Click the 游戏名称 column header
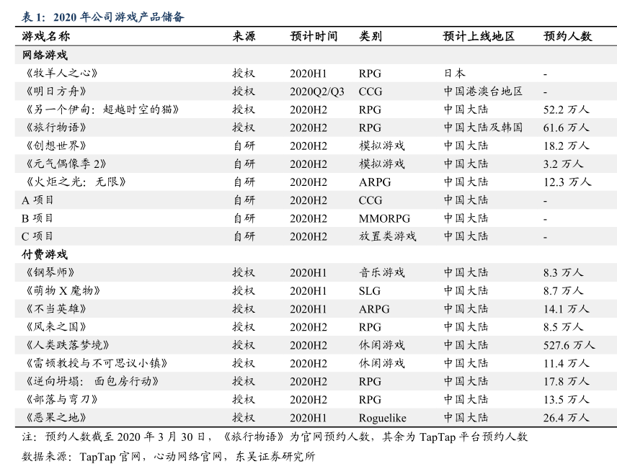 (x=46, y=37)
